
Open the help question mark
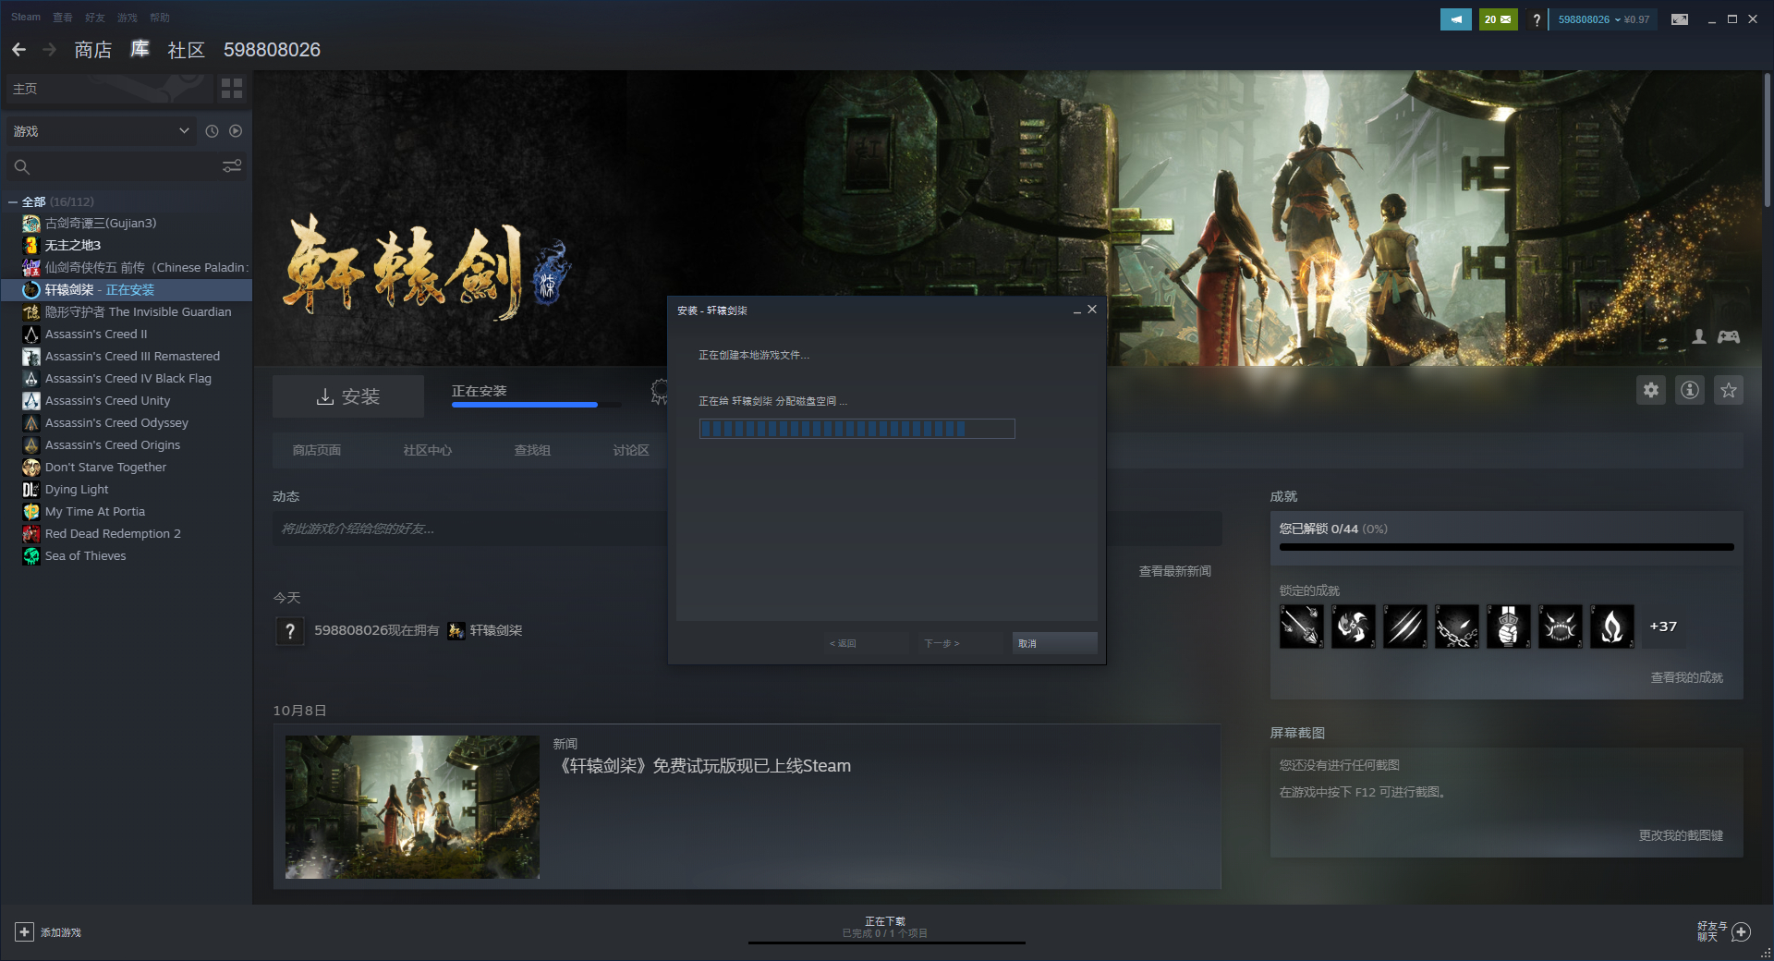click(1537, 19)
